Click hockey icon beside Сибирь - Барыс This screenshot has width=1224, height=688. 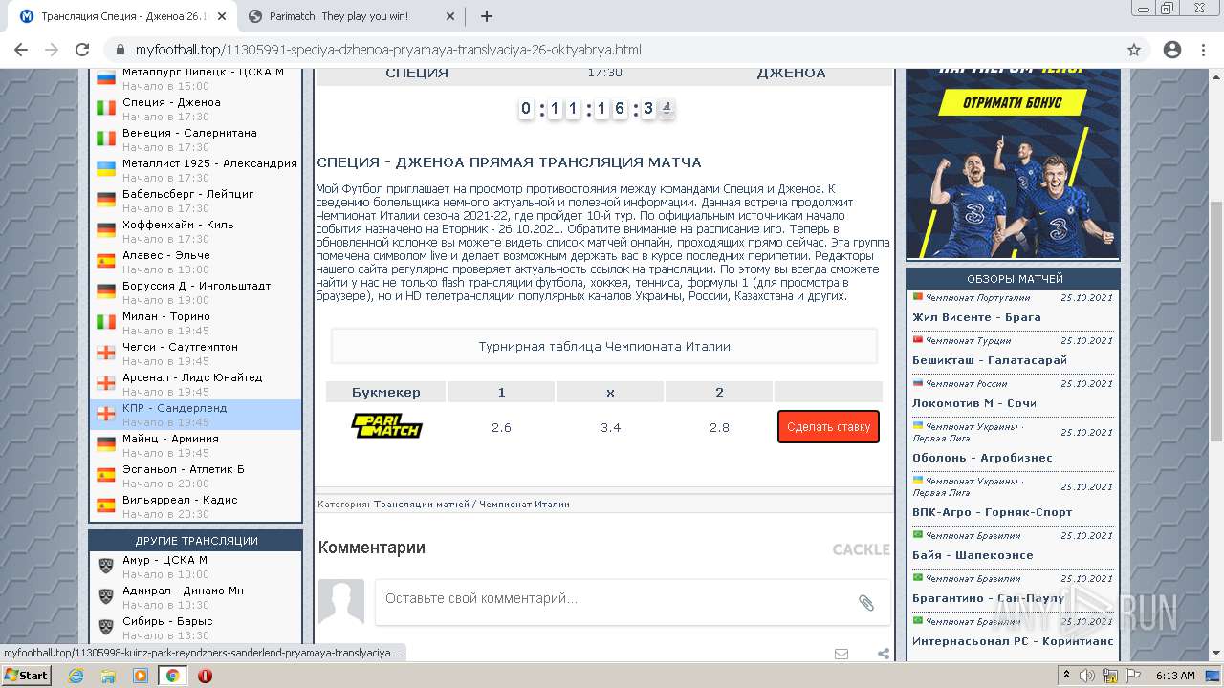pos(106,627)
